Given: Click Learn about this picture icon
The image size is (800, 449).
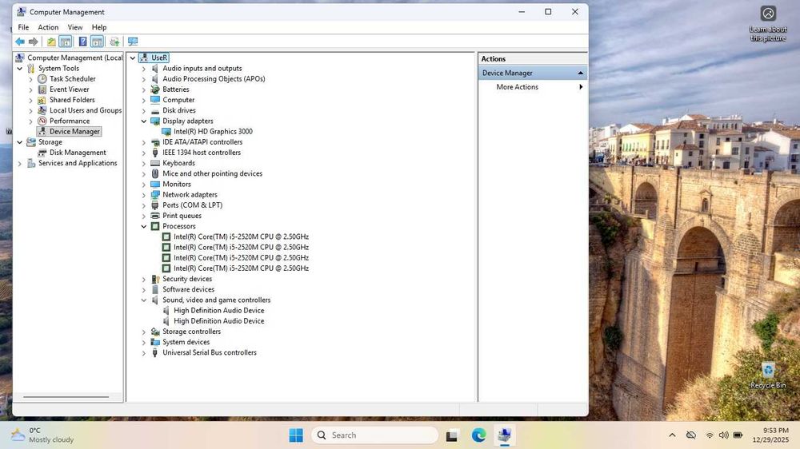Looking at the screenshot, I should point(768,23).
